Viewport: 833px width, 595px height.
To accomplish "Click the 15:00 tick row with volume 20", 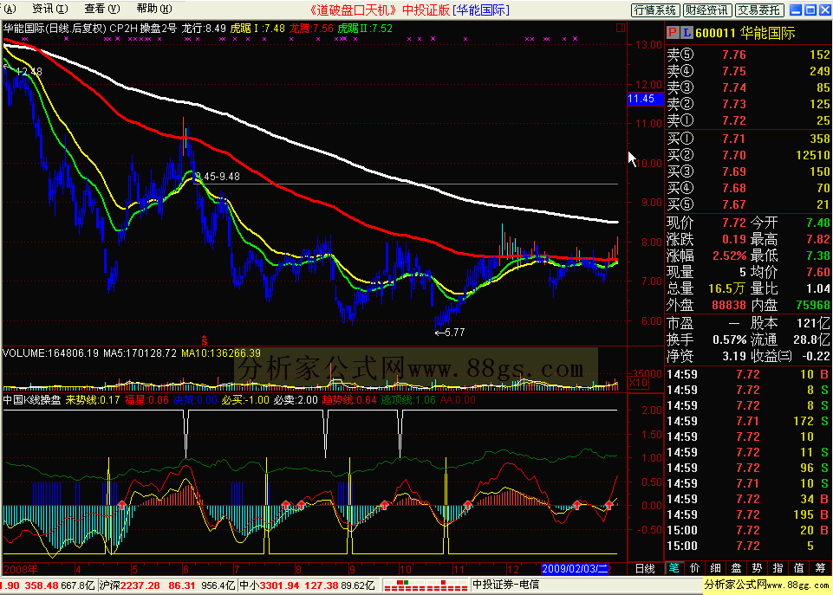I will [x=748, y=530].
